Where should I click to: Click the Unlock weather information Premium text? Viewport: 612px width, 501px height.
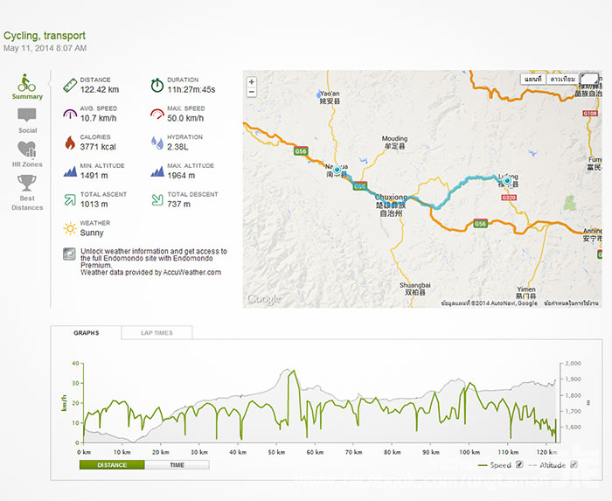[153, 258]
